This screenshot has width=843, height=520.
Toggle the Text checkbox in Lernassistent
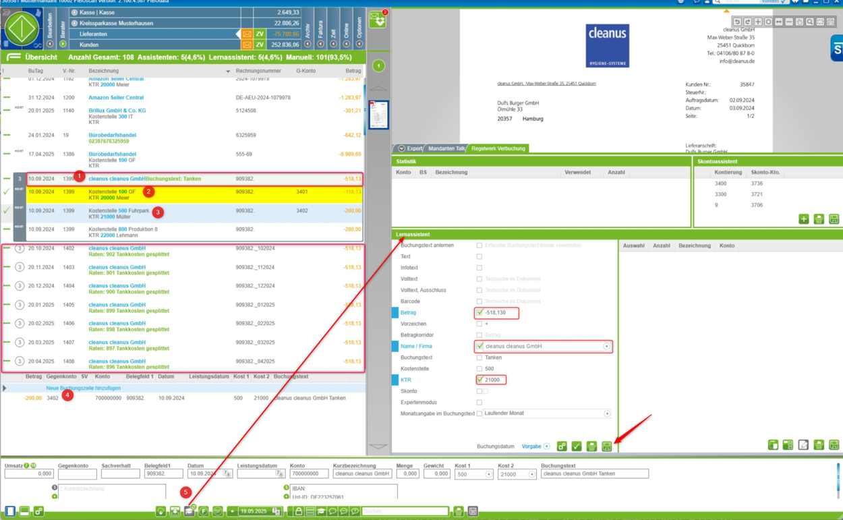[x=479, y=256]
